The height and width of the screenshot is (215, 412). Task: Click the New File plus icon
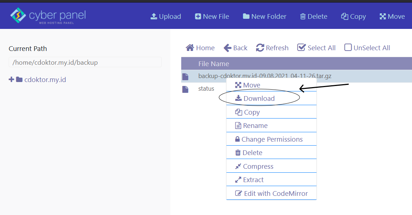198,17
